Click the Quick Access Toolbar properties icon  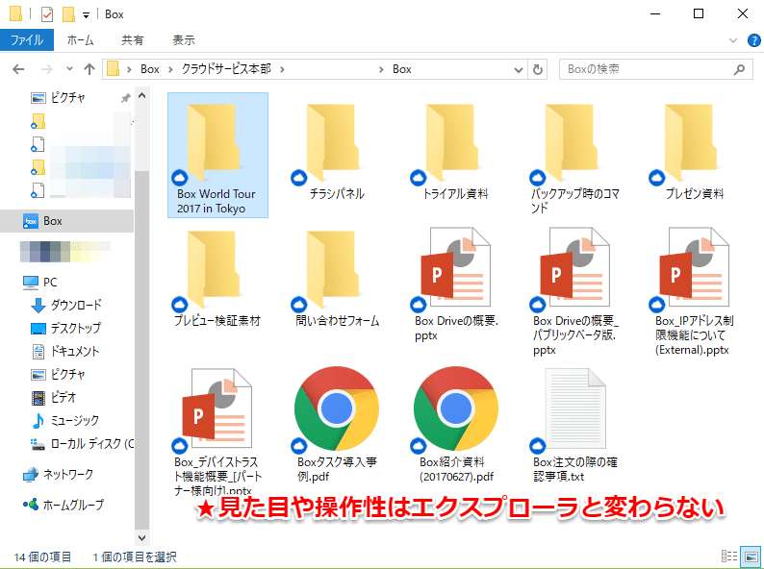tap(47, 14)
